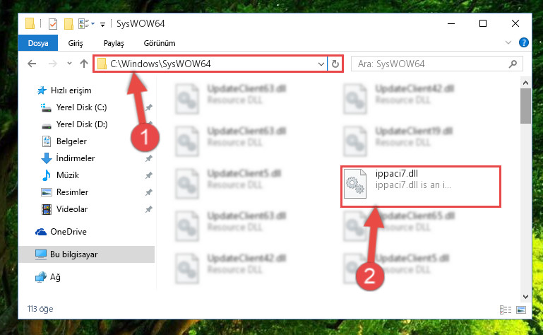Refresh the SysWOW64 folder view
Viewport: 543px width, 335px height.
pyautogui.click(x=335, y=64)
